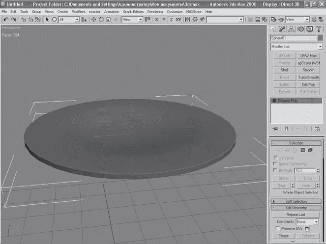Open the Modifier List dropdown
Viewport: 326px width, 244px height.
coord(296,47)
